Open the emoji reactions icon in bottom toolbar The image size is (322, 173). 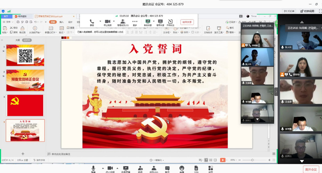pos(182,169)
